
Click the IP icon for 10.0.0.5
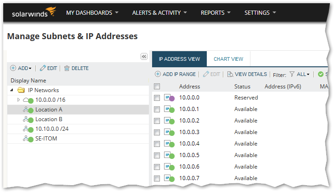tap(169, 156)
